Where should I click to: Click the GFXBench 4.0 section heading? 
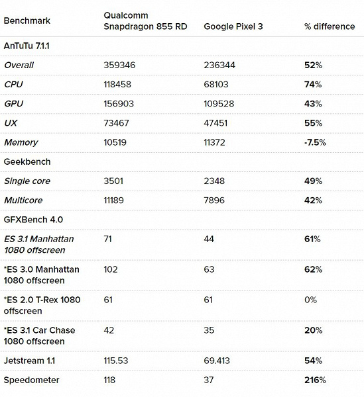click(33, 220)
